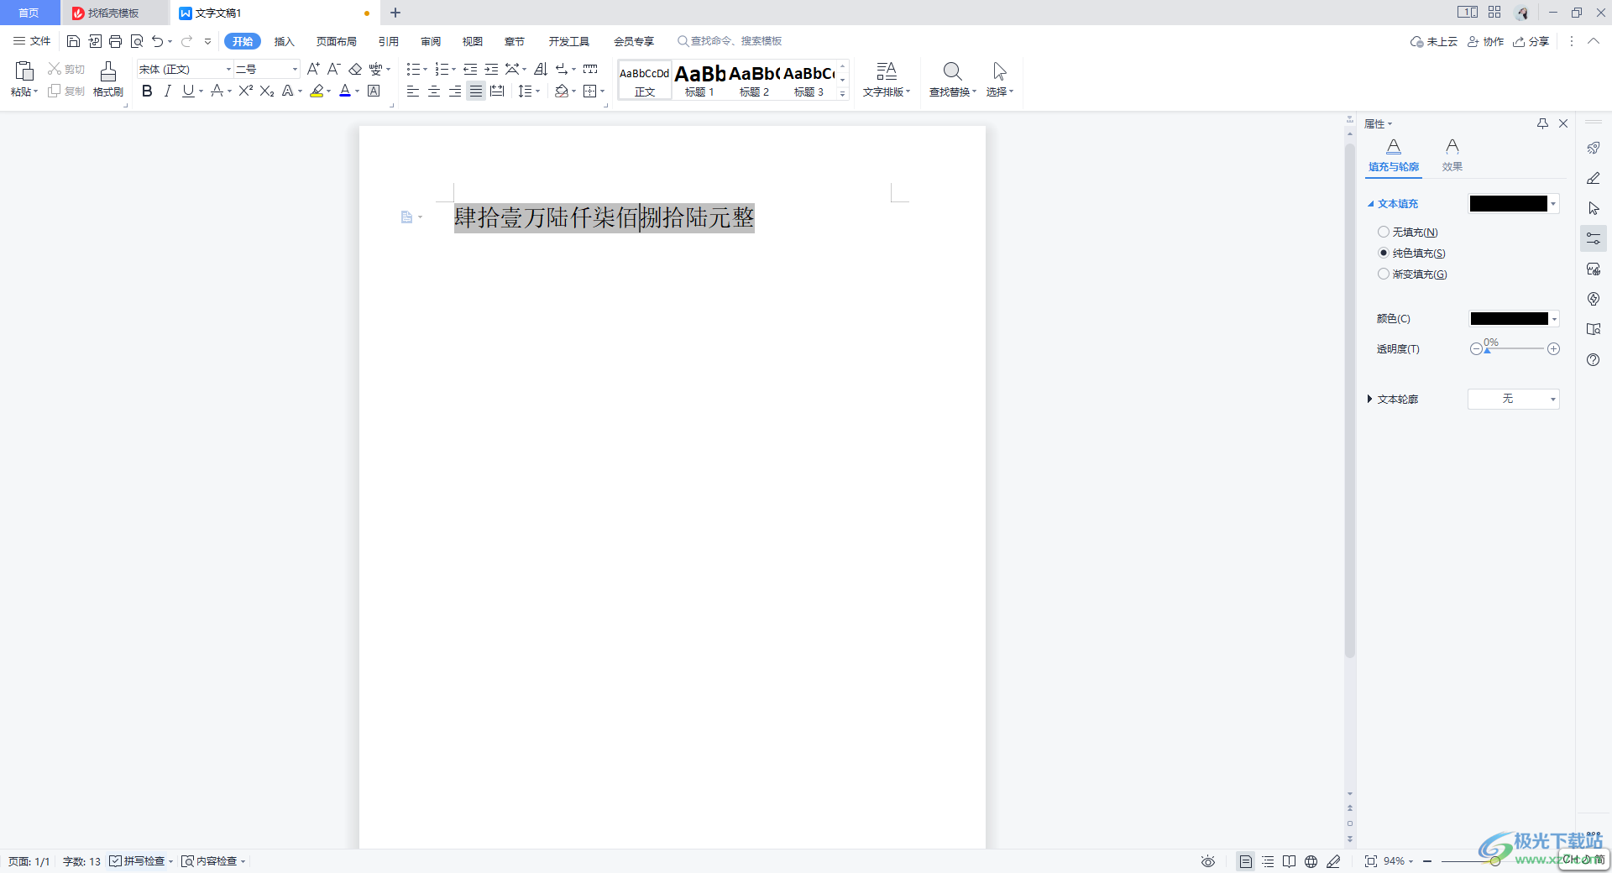Image resolution: width=1612 pixels, height=873 pixels.
Task: Open the Page Layout ribbon tab
Action: (337, 41)
